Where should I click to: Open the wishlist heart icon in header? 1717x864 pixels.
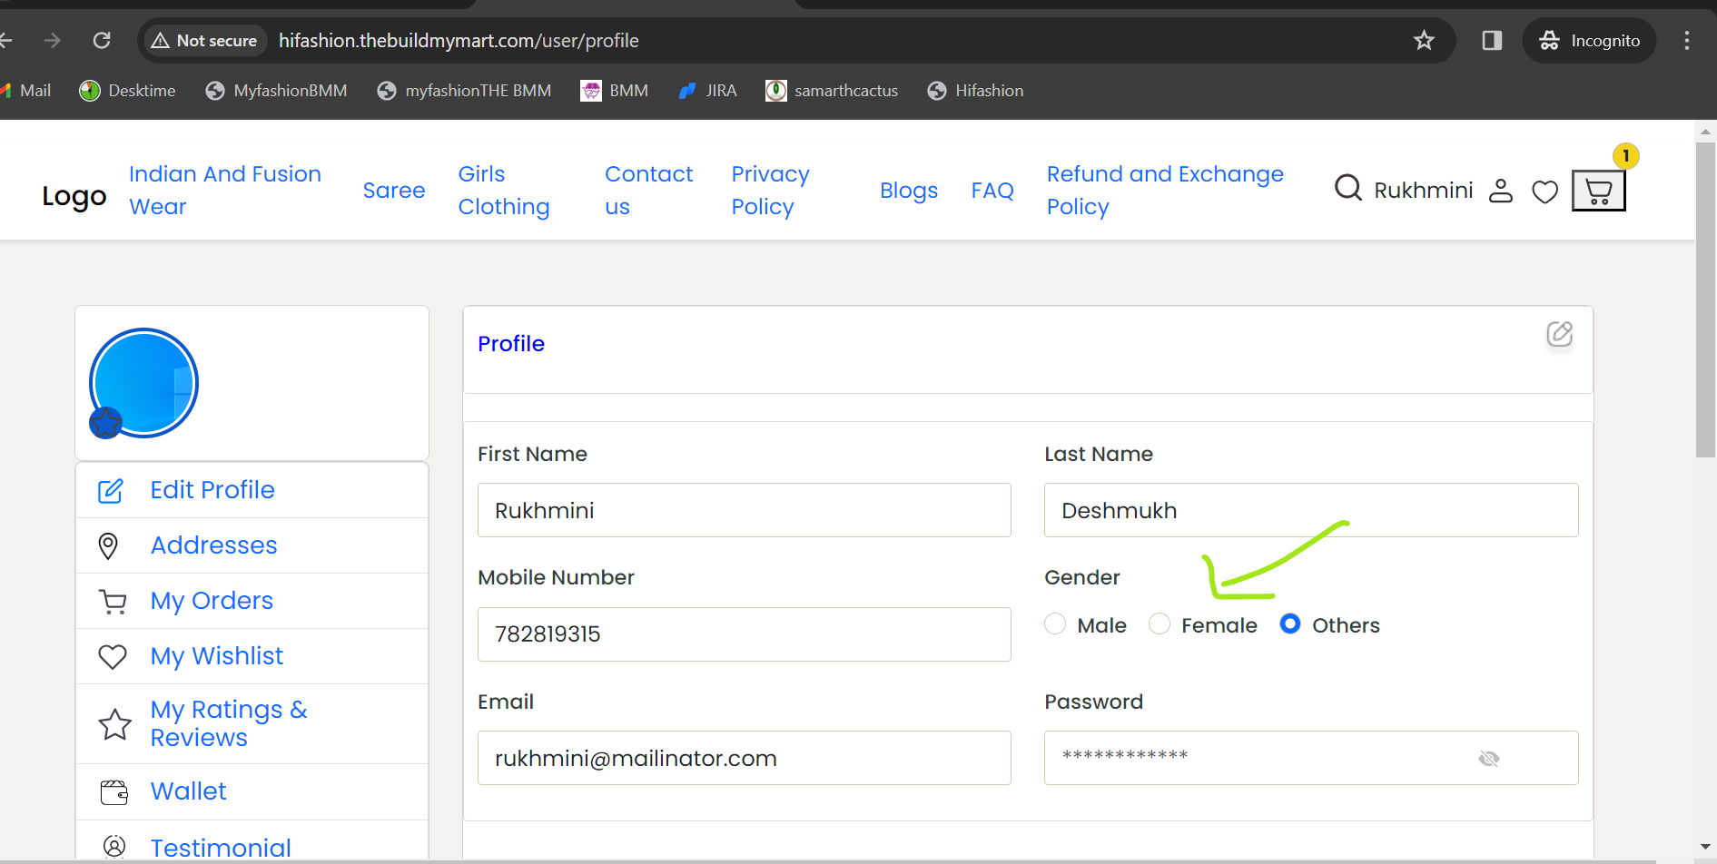click(x=1544, y=191)
